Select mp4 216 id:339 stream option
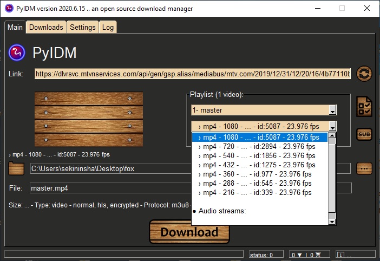380x261 pixels. pos(259,192)
